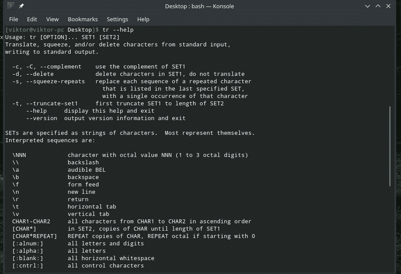Click the '--truncate-set1' option line

(x=52, y=104)
